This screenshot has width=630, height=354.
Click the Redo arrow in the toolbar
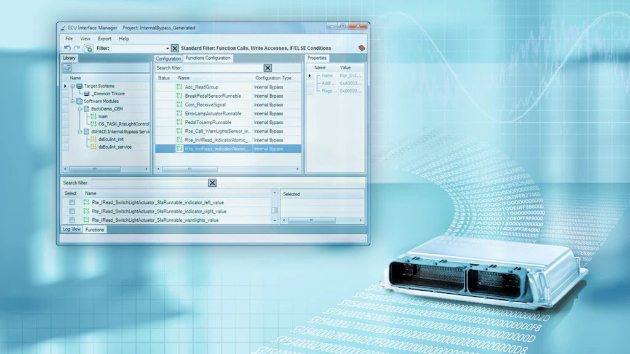coord(77,48)
